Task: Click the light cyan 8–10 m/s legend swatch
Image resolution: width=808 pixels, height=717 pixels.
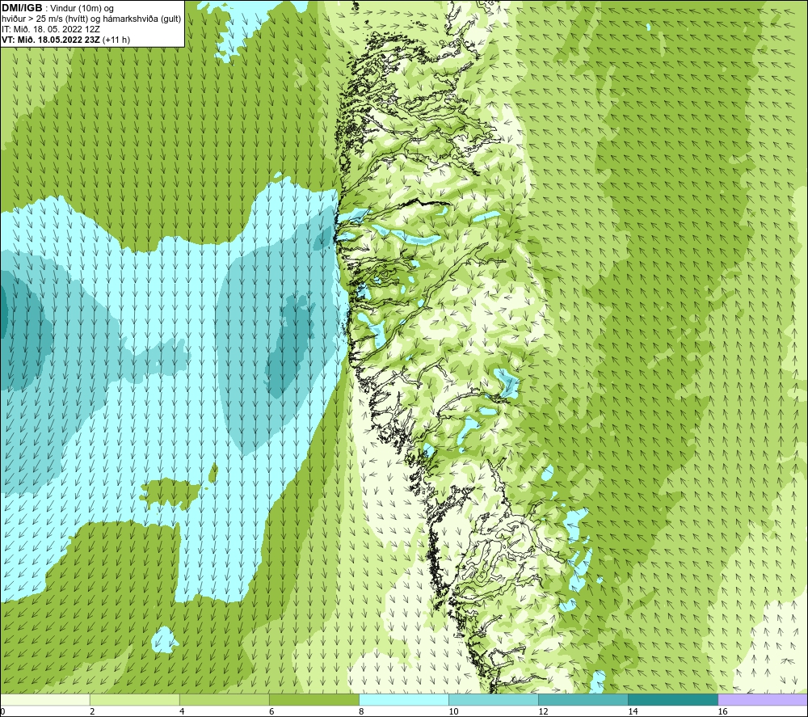Action: pos(404,699)
